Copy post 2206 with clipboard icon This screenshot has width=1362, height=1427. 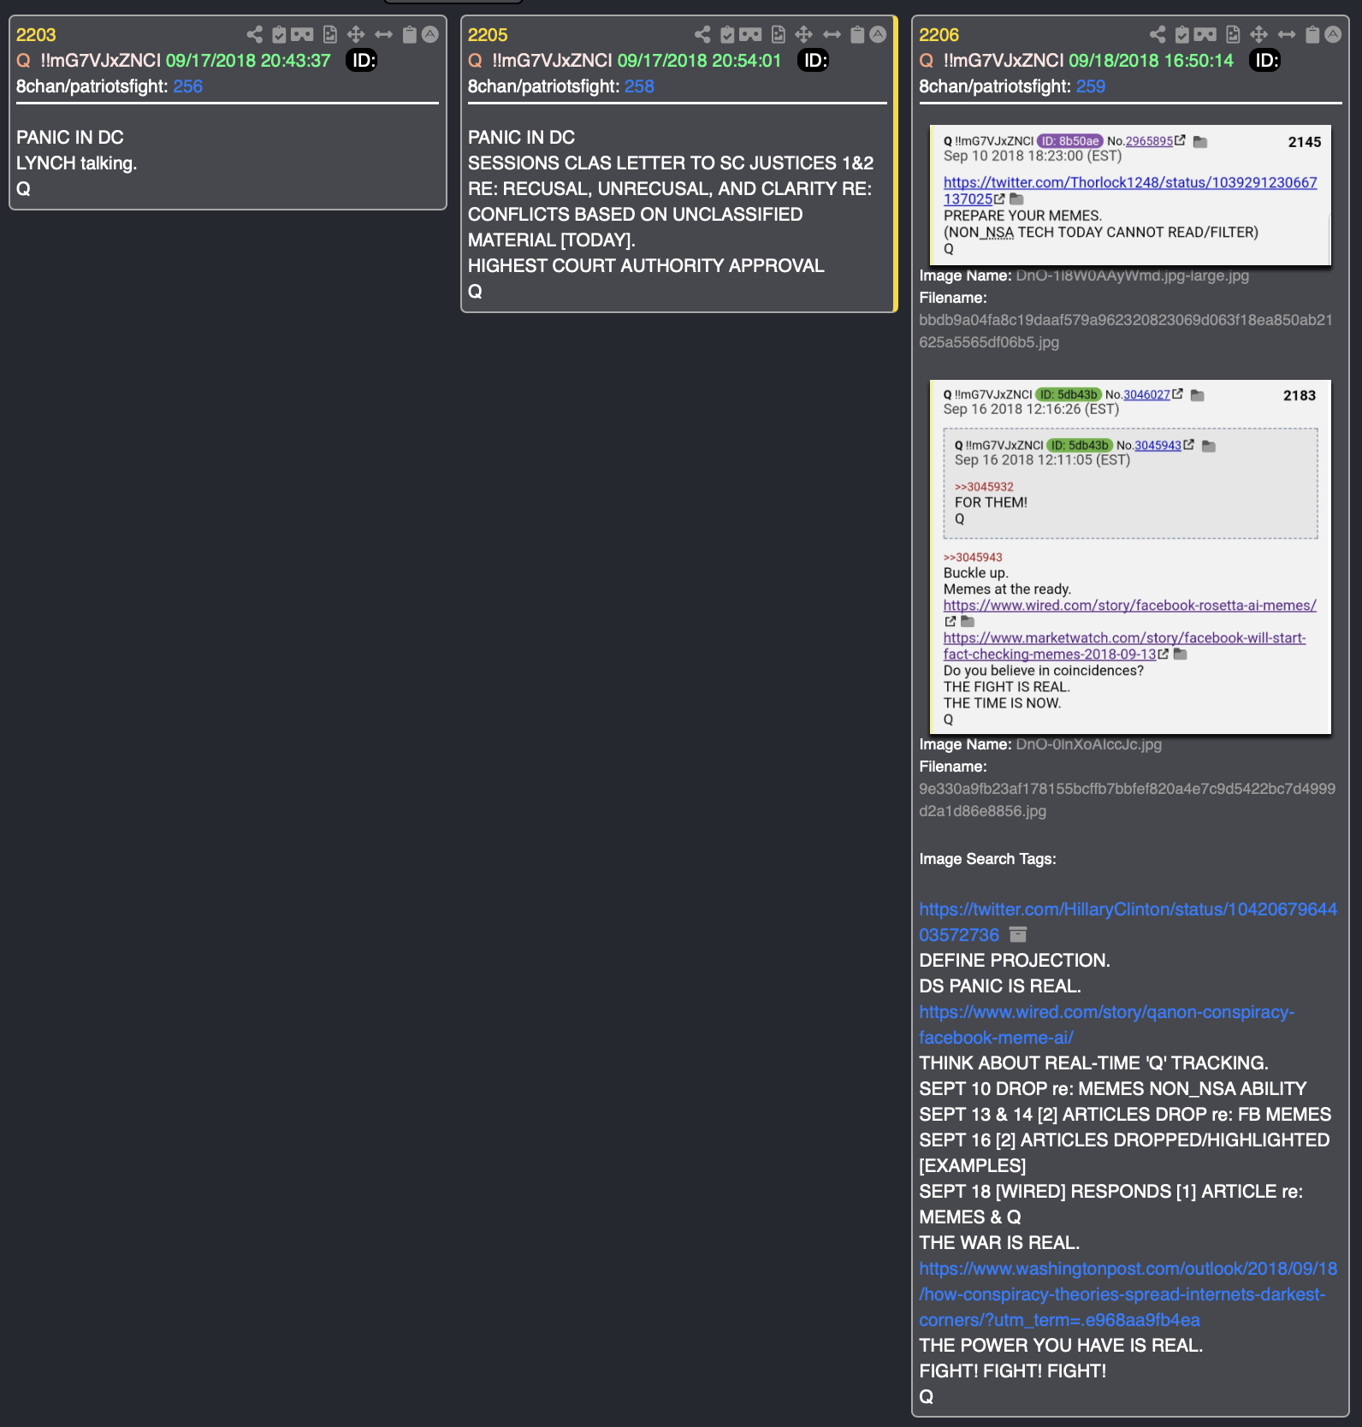click(x=1312, y=34)
